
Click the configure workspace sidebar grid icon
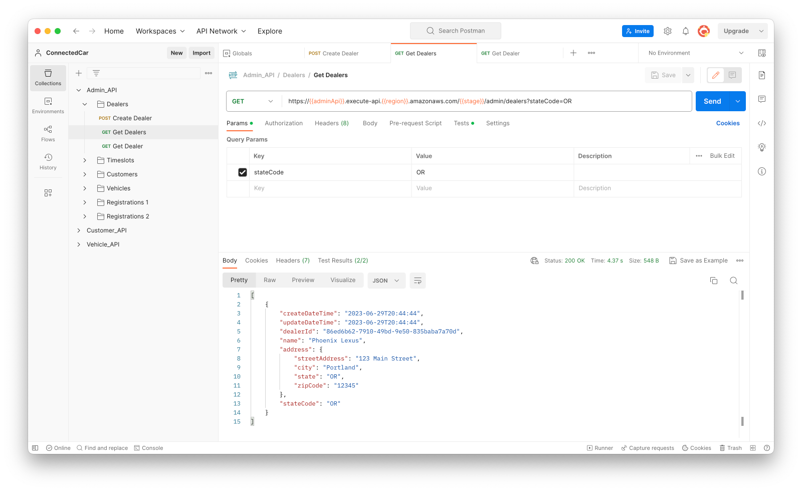[48, 193]
